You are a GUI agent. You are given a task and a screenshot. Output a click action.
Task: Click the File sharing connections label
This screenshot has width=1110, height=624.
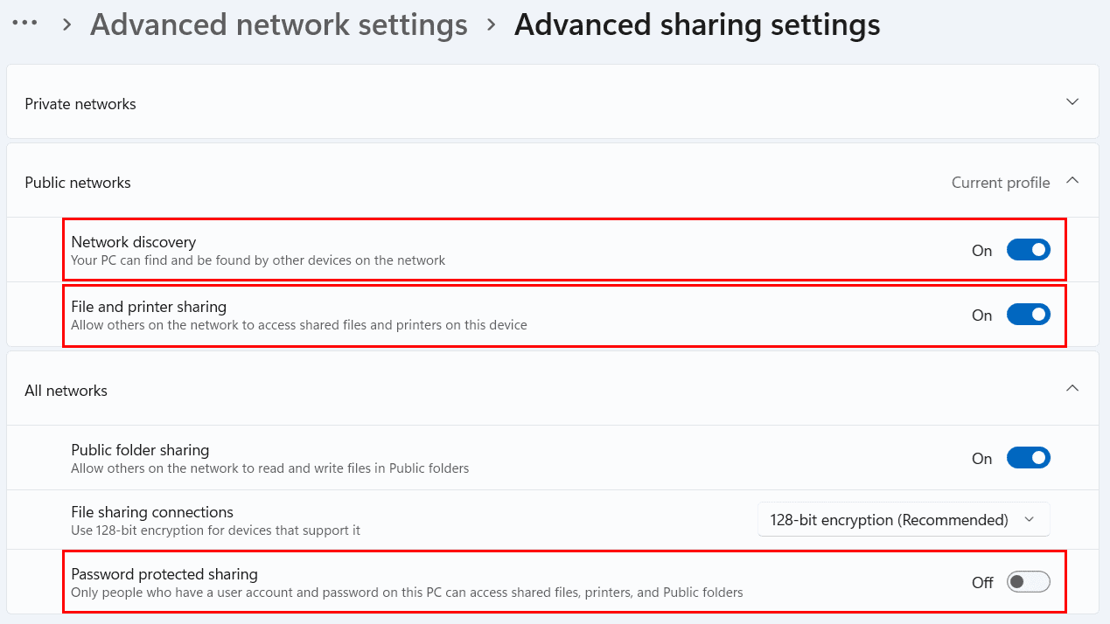point(152,512)
